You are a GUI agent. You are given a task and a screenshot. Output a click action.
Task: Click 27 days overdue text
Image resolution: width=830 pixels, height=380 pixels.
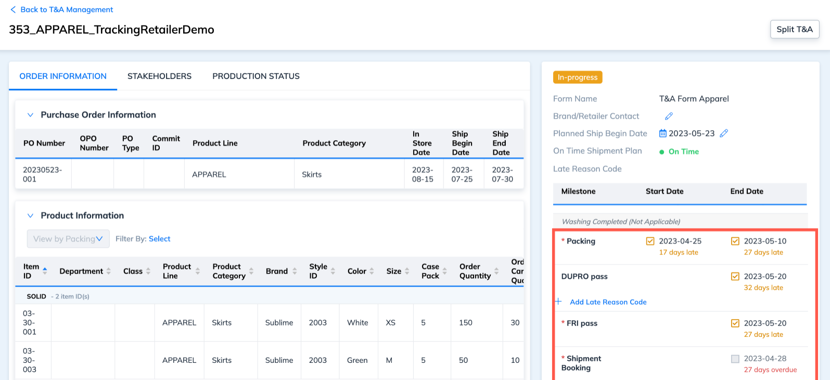click(x=770, y=370)
